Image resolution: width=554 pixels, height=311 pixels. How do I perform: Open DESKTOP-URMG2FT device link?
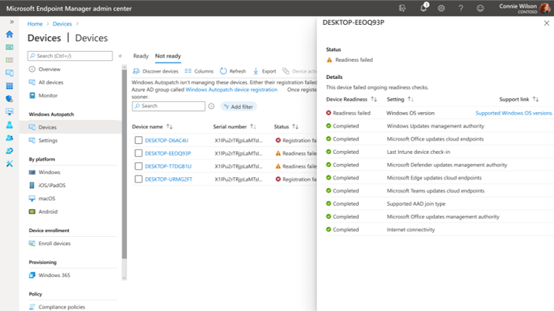pyautogui.click(x=169, y=179)
